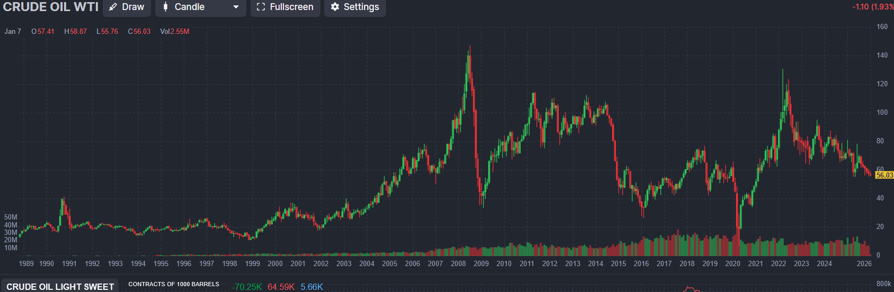894x292 pixels.
Task: Select the 2020 year marker on time axis
Action: coord(732,263)
